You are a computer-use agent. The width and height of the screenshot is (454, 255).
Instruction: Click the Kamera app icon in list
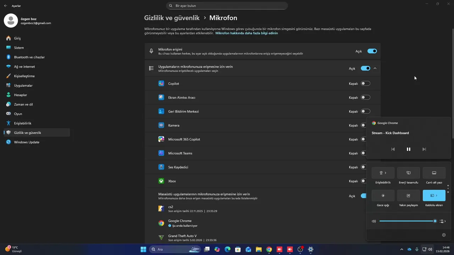pos(161,125)
